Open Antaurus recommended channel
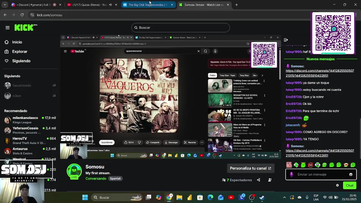This screenshot has height=203, width=361. (30, 151)
